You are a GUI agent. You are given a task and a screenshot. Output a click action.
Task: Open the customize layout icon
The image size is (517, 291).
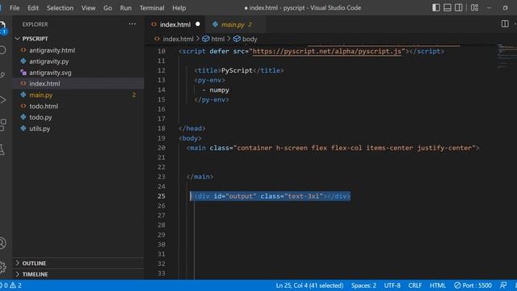click(474, 7)
